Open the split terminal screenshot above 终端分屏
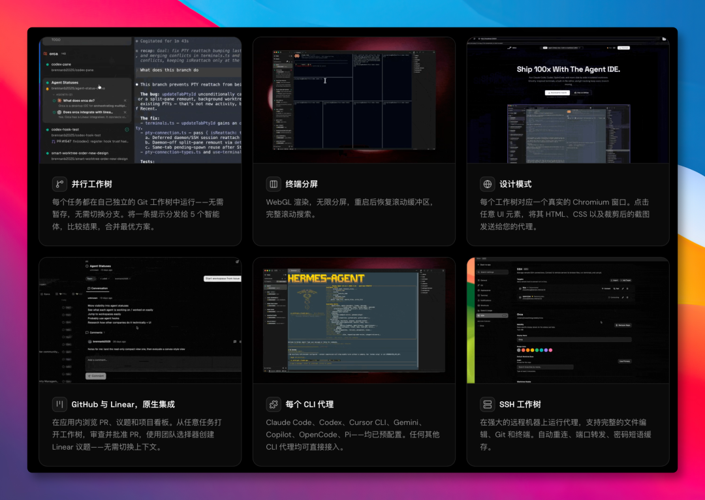This screenshot has width=705, height=500. click(354, 100)
